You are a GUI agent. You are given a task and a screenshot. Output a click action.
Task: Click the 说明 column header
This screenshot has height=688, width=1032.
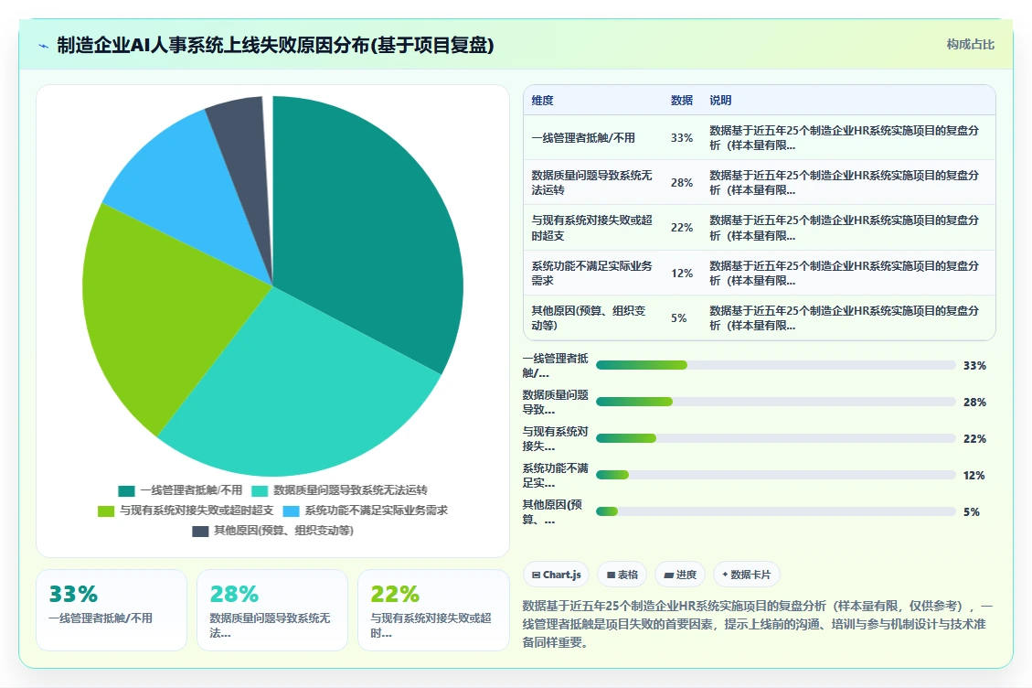pyautogui.click(x=720, y=100)
